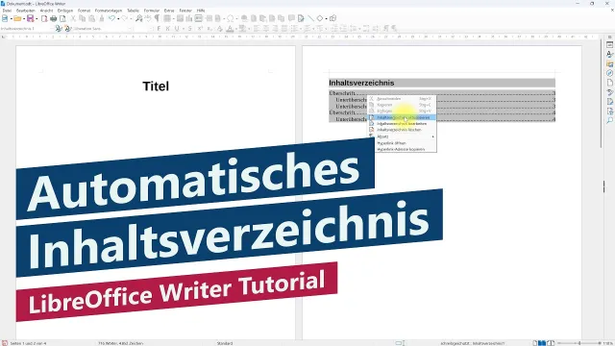Click the Undo arrow icon
Screen dimensions: 615x346
111,18
